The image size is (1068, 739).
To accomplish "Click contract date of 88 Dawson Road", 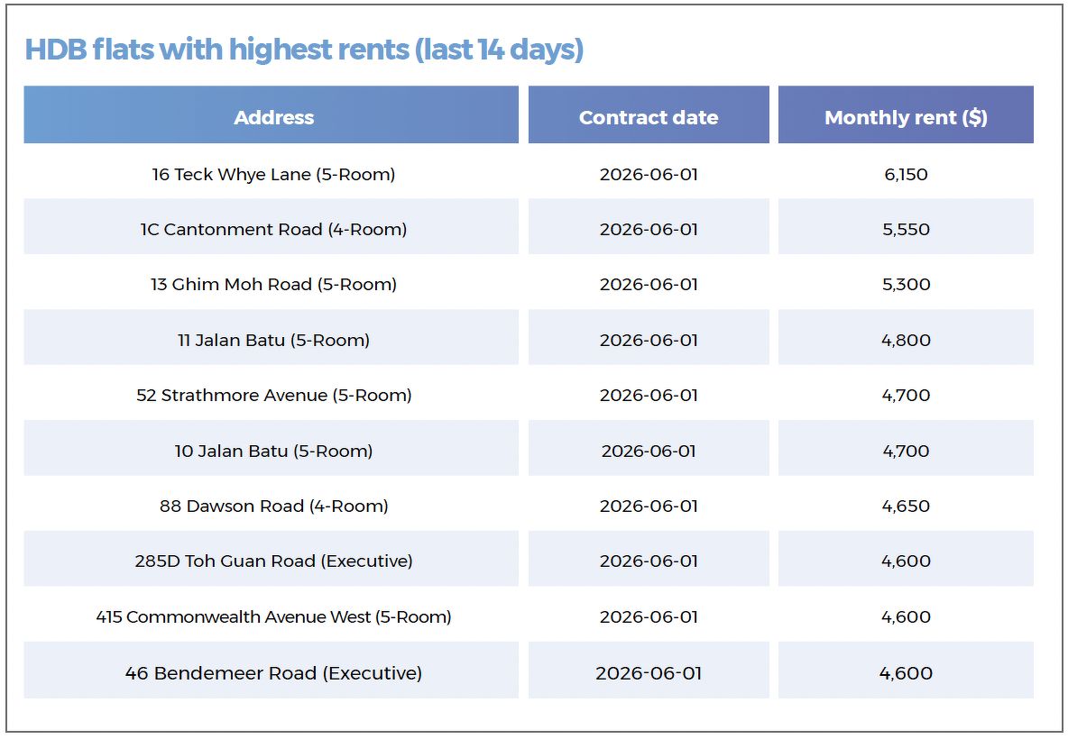I will [649, 506].
